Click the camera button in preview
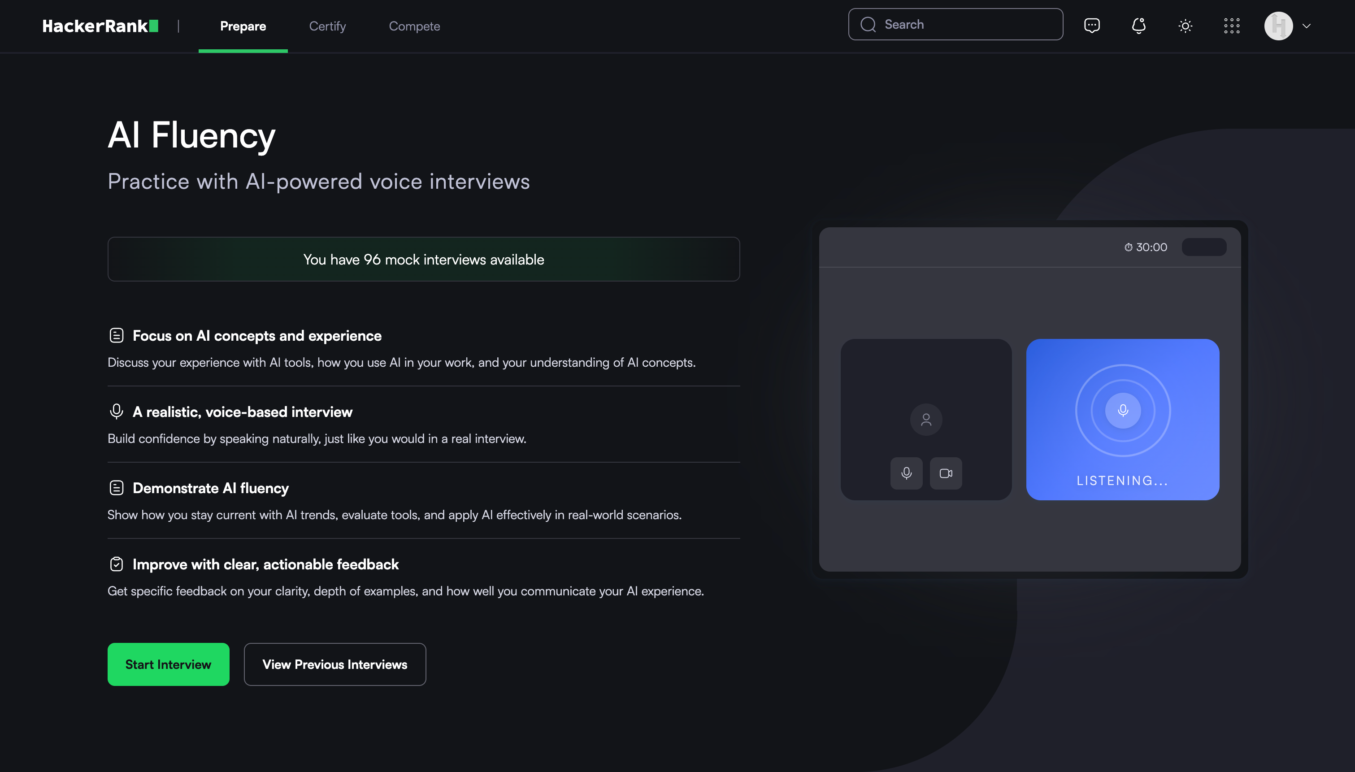 [946, 473]
